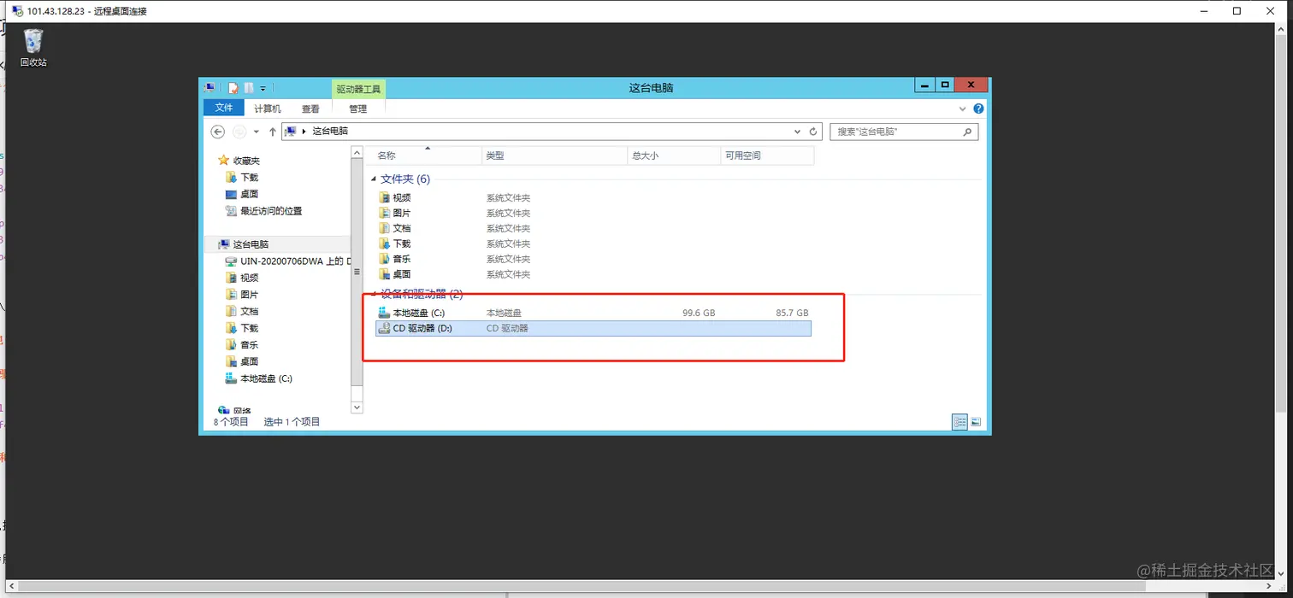Open 最近访问的位置 in sidebar
Viewport: 1293px width, 598px height.
pos(271,211)
